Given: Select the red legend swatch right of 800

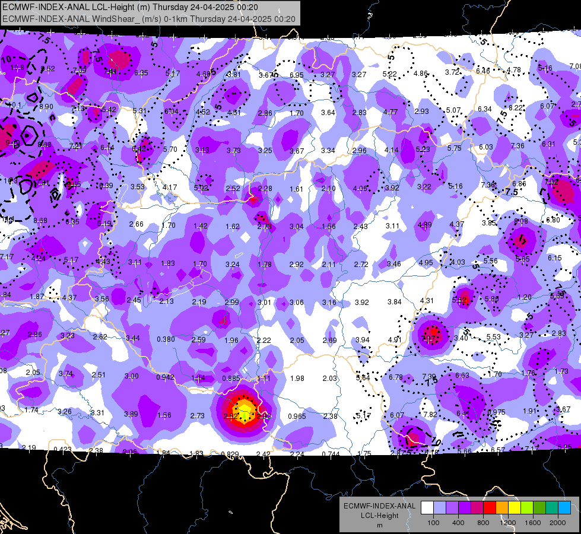Looking at the screenshot, I should [x=490, y=508].
